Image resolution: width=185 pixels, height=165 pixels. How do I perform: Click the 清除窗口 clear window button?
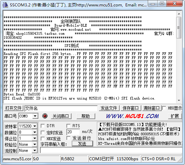(151, 108)
